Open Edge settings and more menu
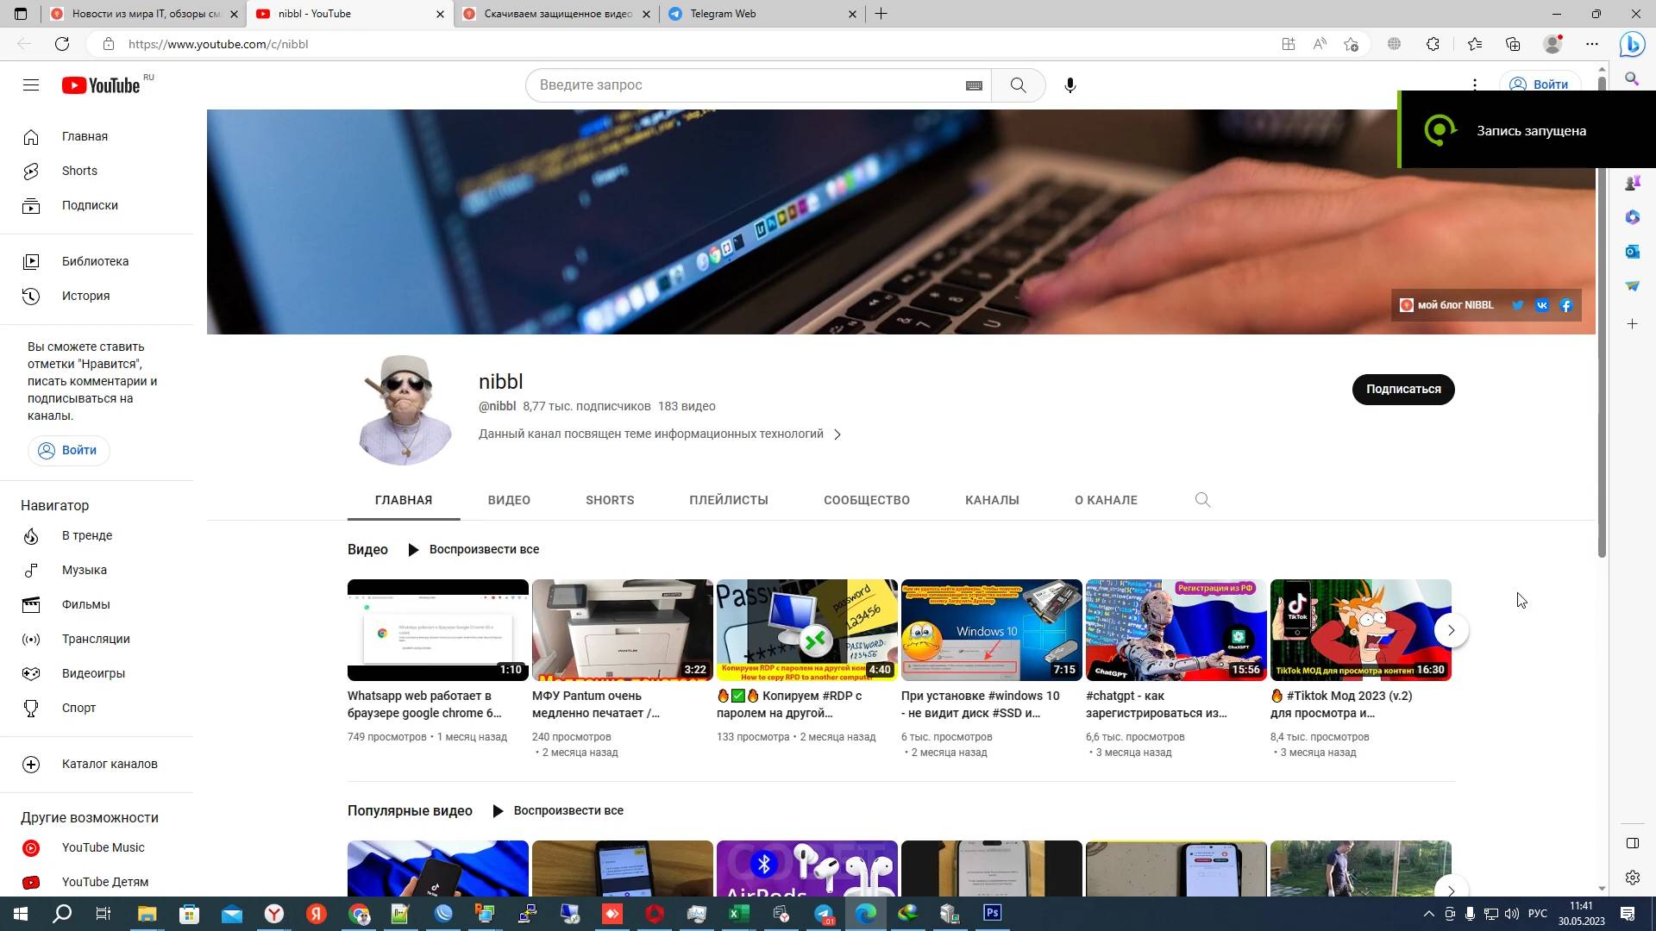1656x931 pixels. (1592, 44)
